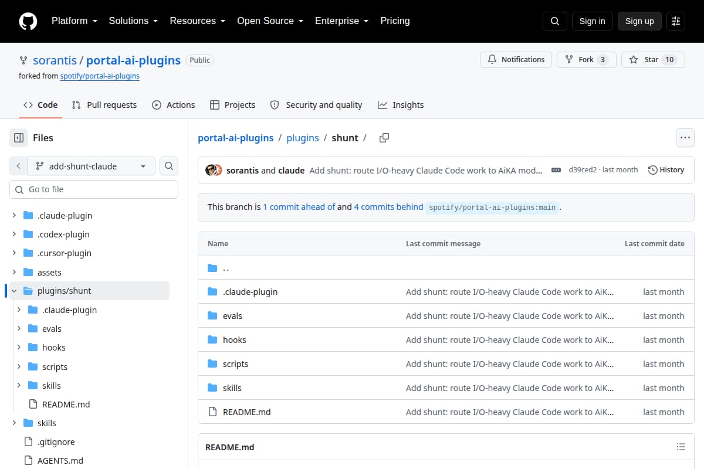This screenshot has width=704, height=469.
Task: Focus the Go to file input
Action: click(x=94, y=189)
